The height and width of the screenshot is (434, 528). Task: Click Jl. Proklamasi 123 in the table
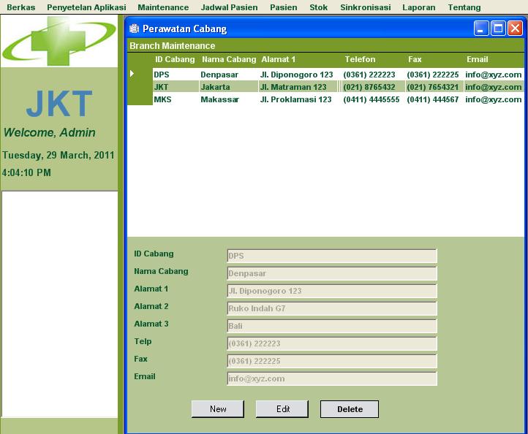coord(300,99)
